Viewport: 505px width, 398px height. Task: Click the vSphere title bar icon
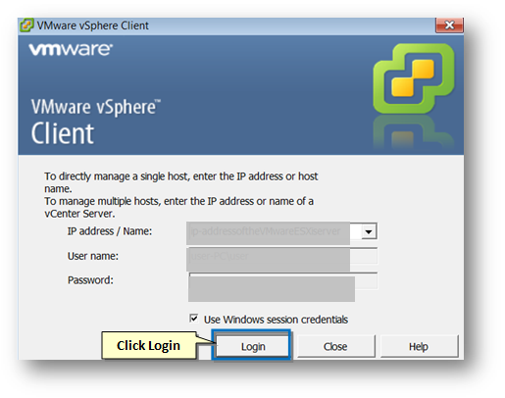[26, 25]
